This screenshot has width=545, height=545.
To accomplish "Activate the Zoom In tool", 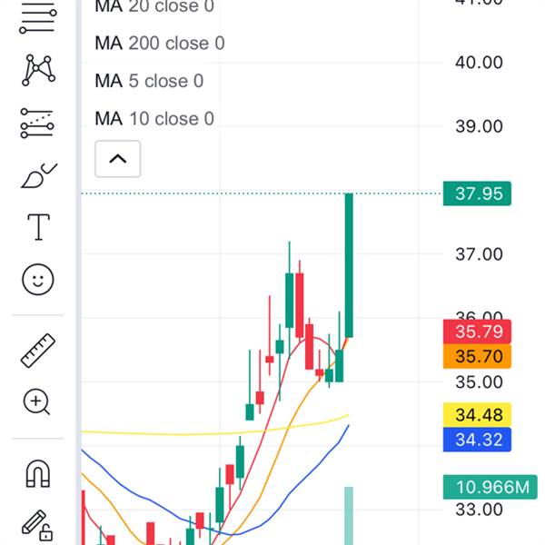I will (x=36, y=402).
